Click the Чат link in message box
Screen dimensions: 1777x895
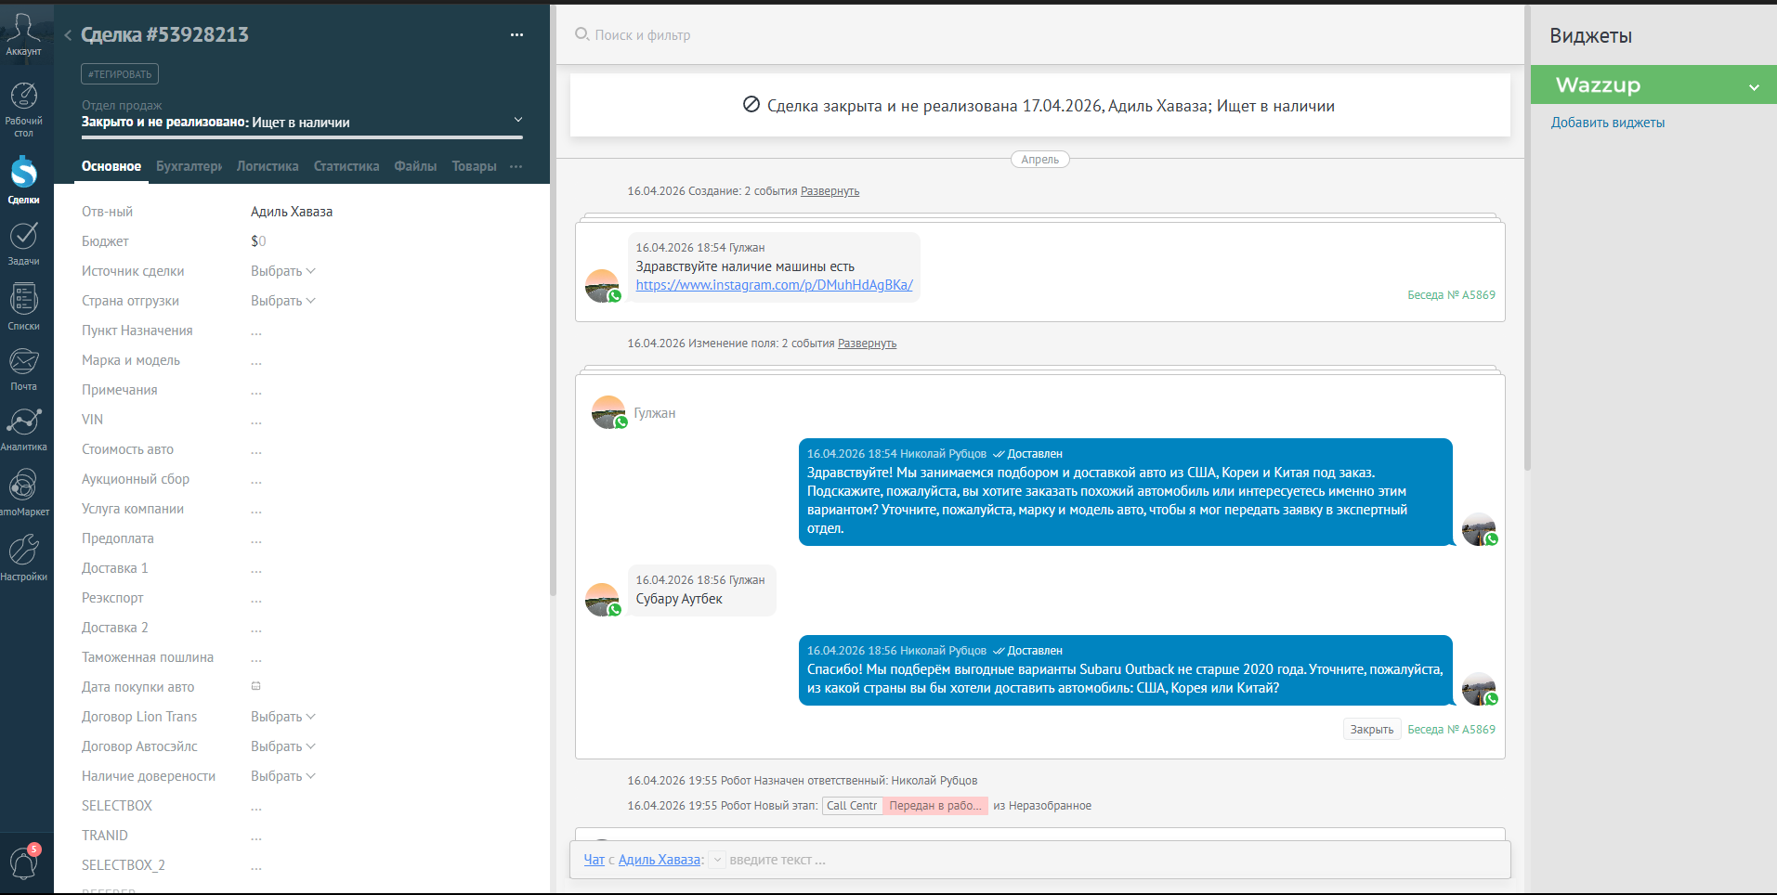coord(594,860)
